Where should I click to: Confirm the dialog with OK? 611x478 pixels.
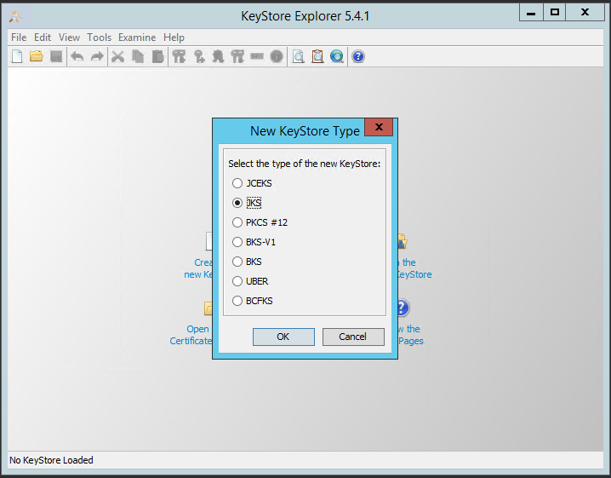point(283,337)
